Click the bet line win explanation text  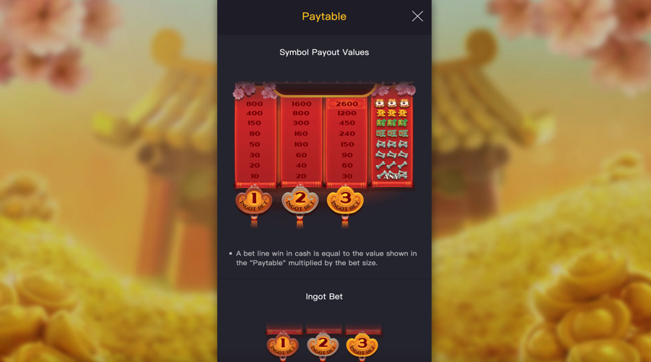click(x=326, y=258)
